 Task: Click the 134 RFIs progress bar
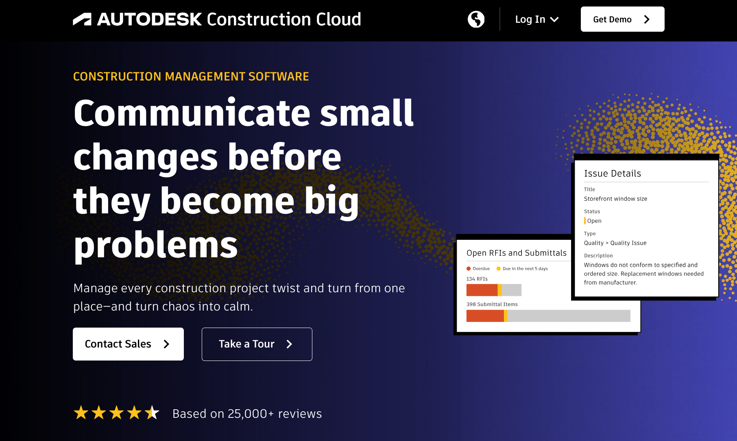point(494,290)
